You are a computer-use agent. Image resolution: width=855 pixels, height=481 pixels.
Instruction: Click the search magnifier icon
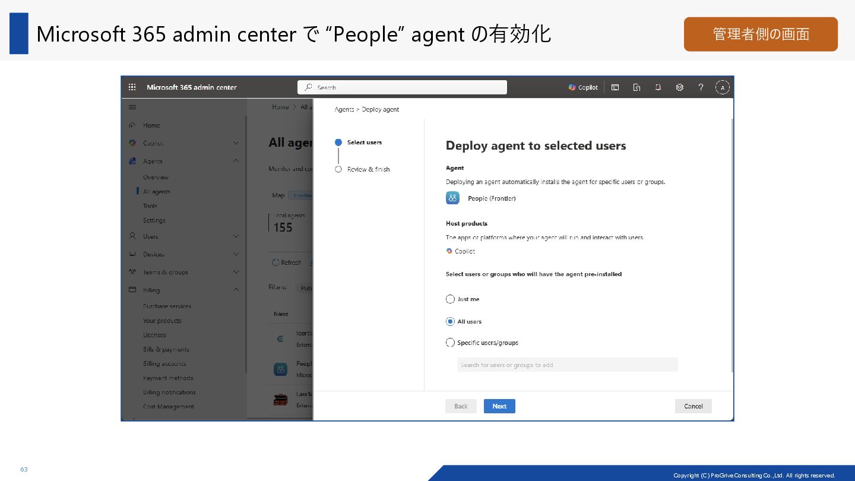coord(308,87)
